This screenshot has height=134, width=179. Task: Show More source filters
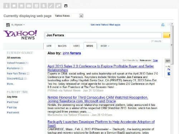[x=10, y=84]
